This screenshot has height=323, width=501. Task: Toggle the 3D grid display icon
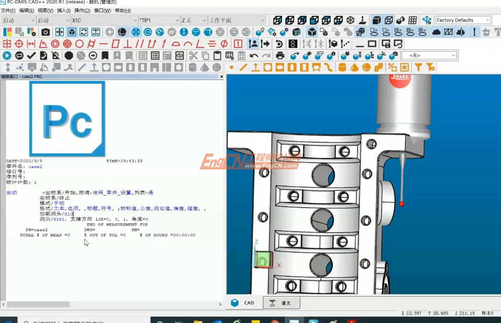tap(413, 20)
